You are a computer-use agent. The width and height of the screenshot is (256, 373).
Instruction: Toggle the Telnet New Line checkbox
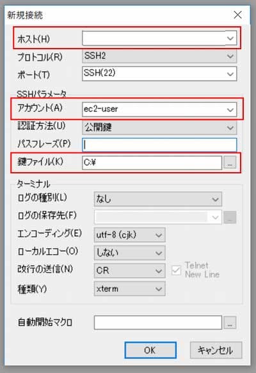(176, 270)
